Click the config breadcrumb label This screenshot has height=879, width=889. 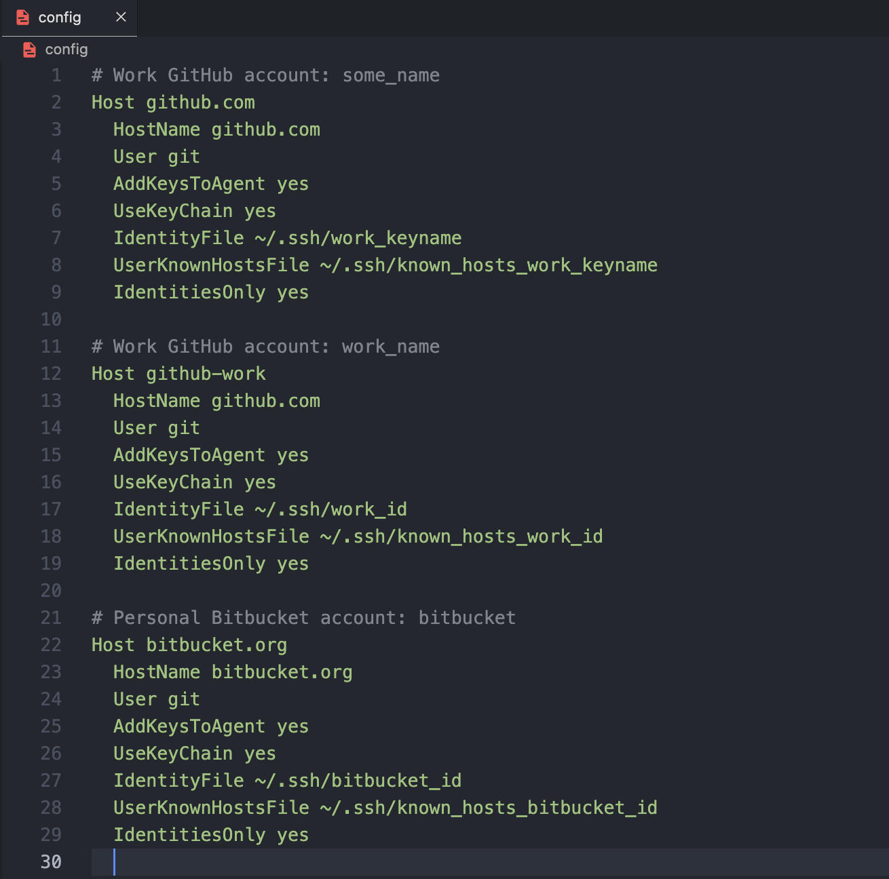pyautogui.click(x=67, y=50)
